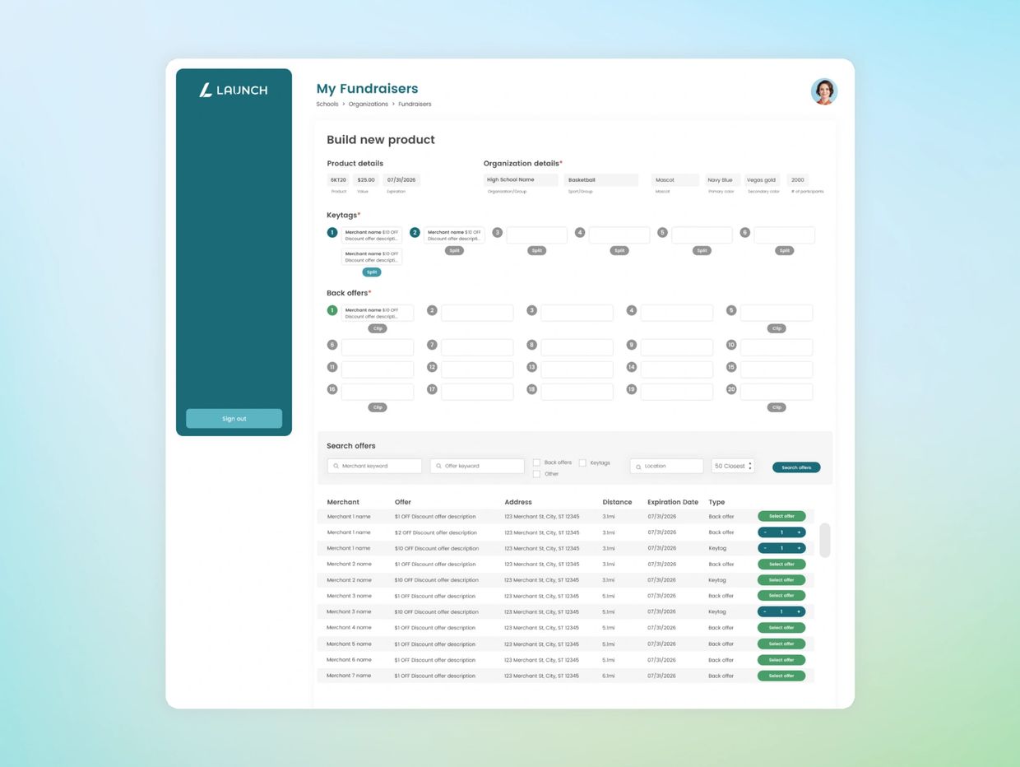
Task: Click the Offer keyword search field
Action: (x=477, y=466)
